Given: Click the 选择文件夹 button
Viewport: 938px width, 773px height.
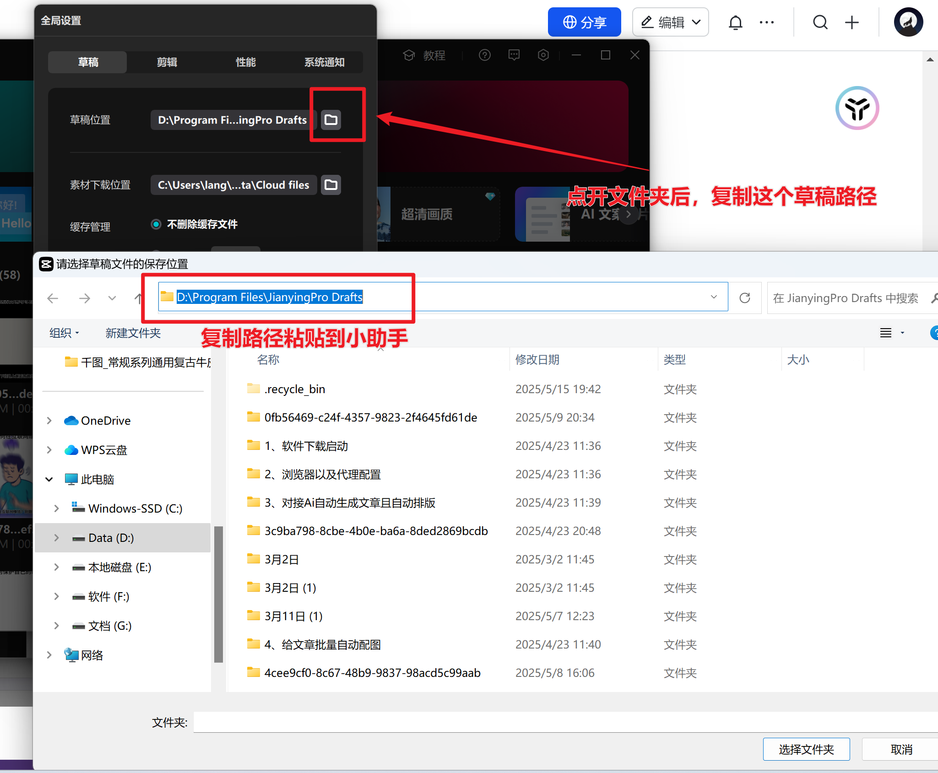Looking at the screenshot, I should tap(806, 749).
